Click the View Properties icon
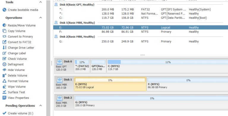The image size is (228, 116). [x=4, y=98]
